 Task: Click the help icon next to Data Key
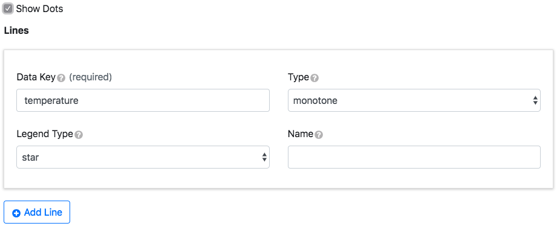click(61, 78)
